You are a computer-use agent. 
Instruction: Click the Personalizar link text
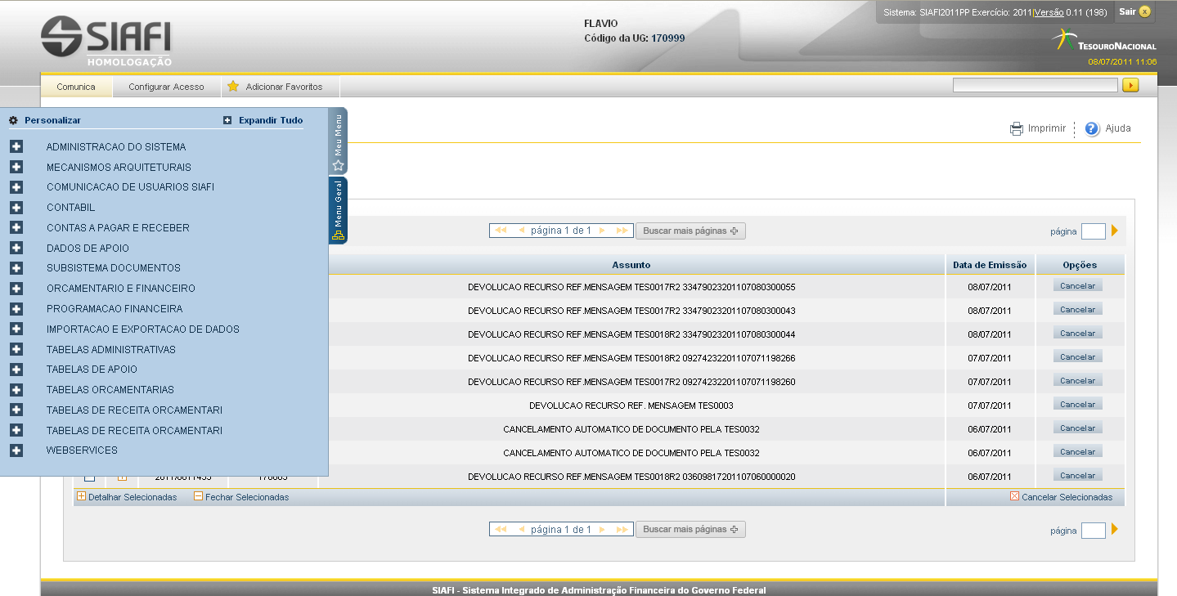[52, 120]
